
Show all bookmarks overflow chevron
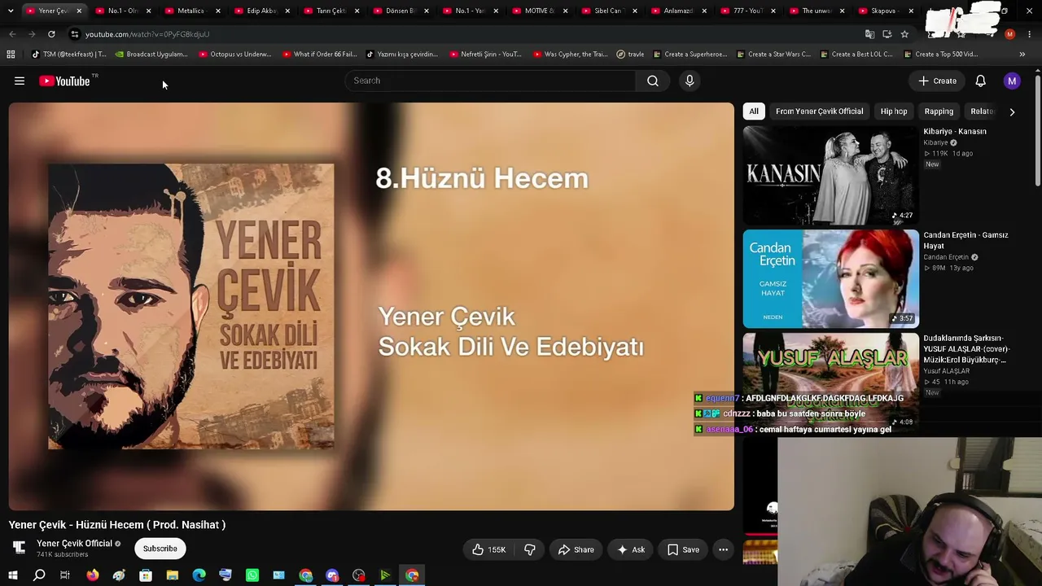tap(1022, 55)
